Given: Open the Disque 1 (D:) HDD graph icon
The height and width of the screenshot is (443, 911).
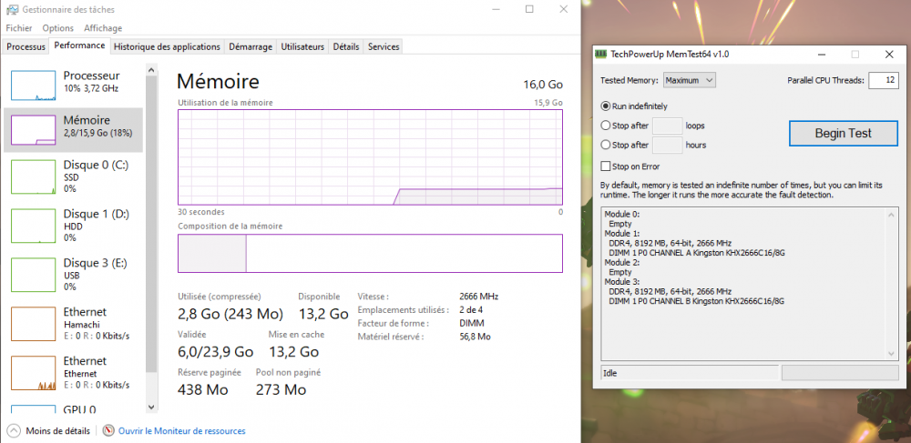Looking at the screenshot, I should point(33,226).
